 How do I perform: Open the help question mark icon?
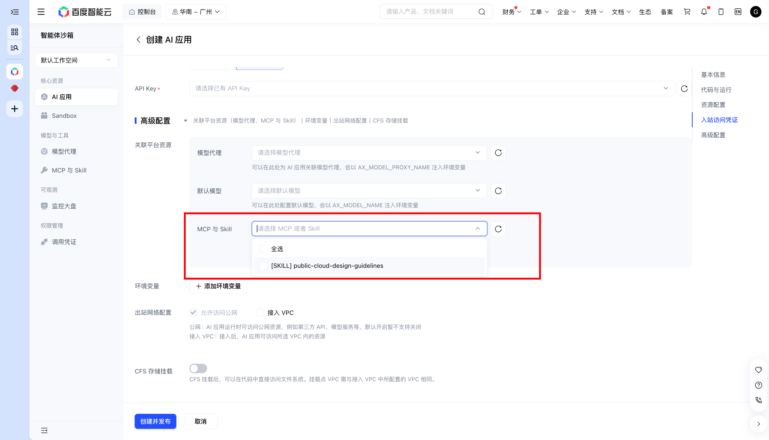759,385
